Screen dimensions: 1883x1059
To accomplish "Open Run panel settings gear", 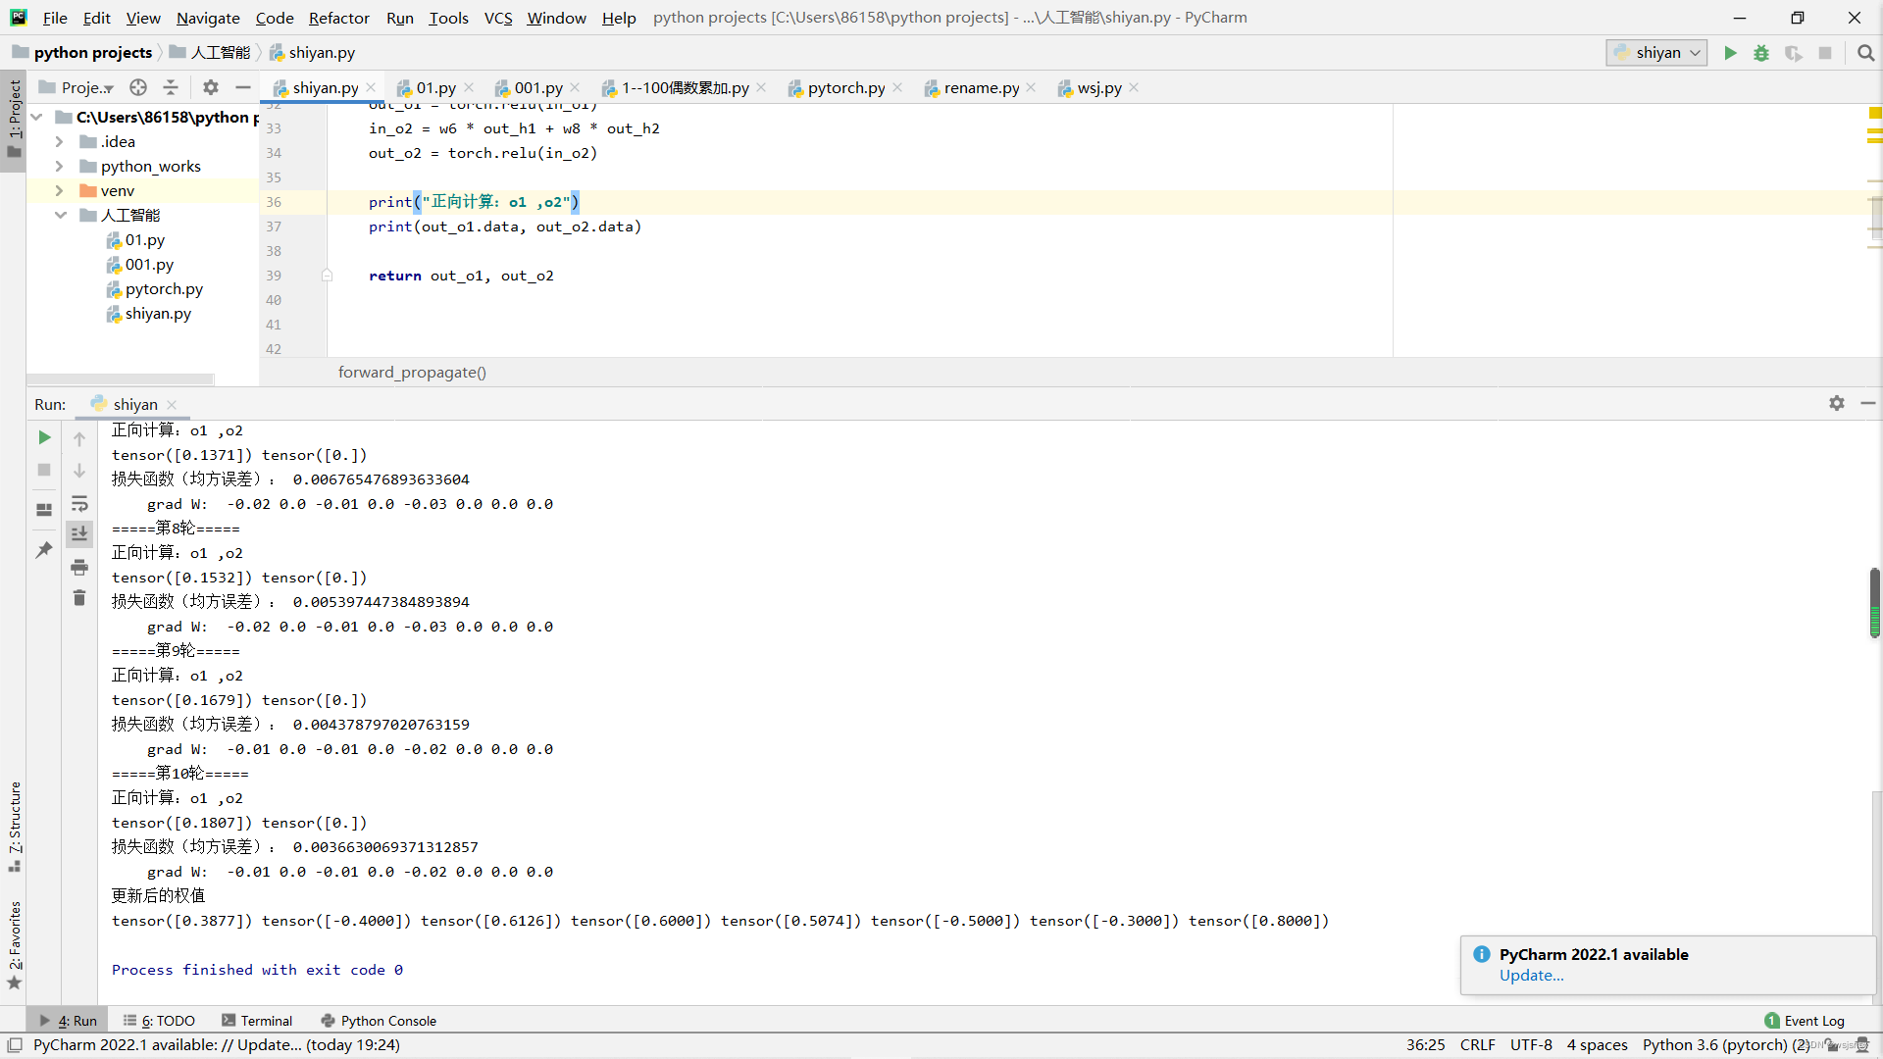I will tap(1836, 403).
